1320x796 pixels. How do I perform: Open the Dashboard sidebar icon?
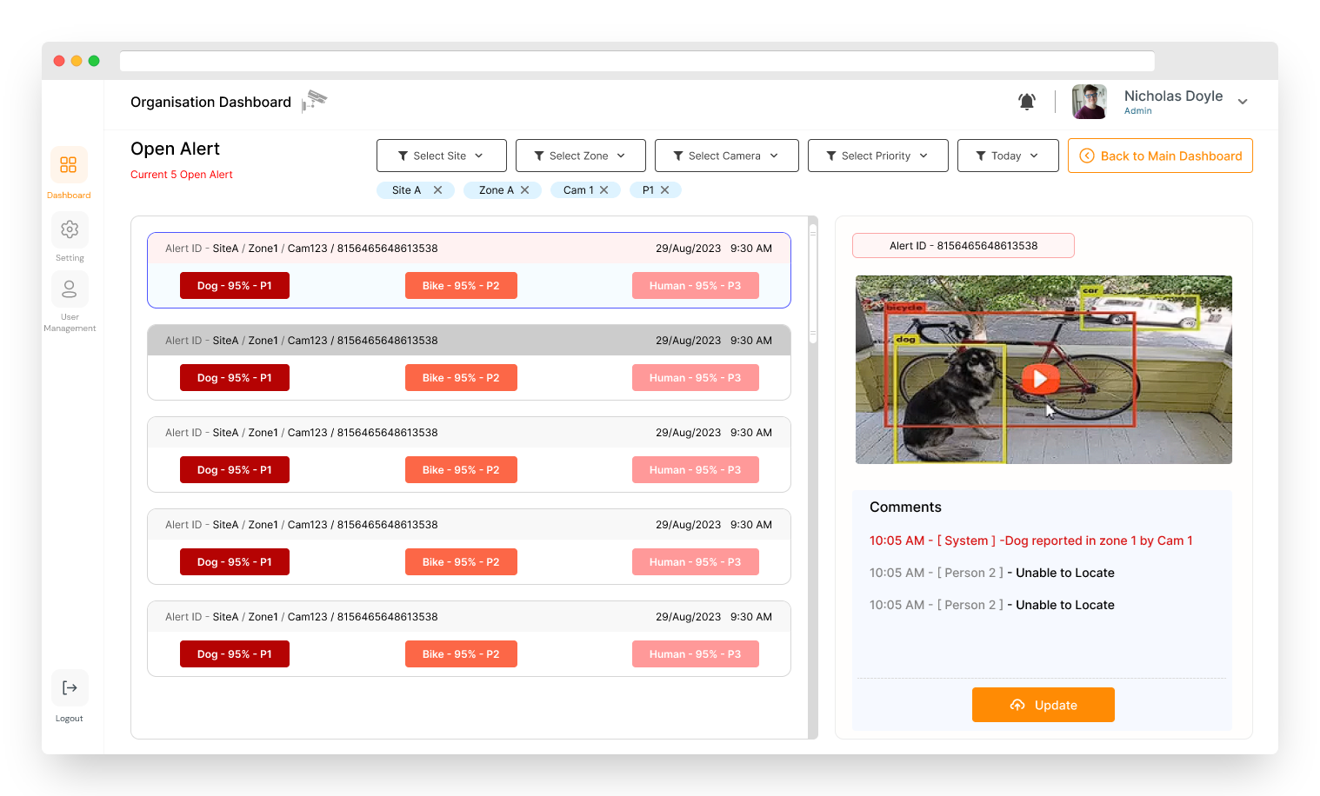coord(69,165)
